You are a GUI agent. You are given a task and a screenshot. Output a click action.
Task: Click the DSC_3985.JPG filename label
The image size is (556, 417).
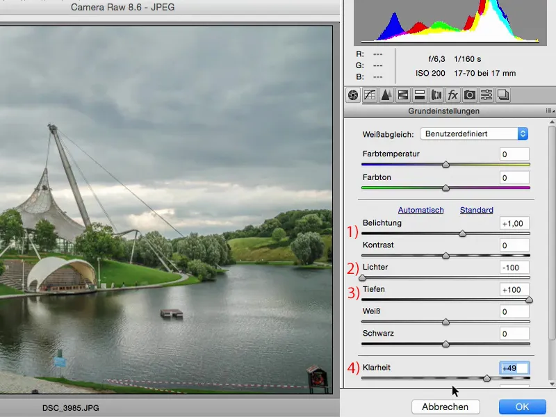click(71, 408)
